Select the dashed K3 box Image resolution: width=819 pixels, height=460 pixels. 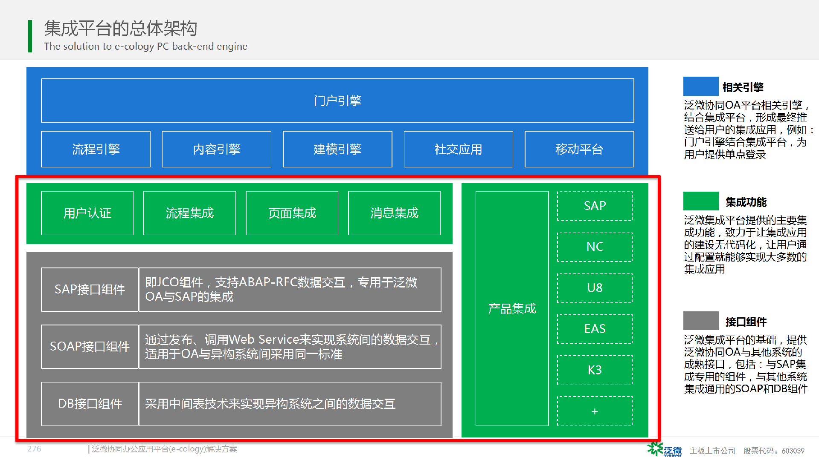coord(595,370)
